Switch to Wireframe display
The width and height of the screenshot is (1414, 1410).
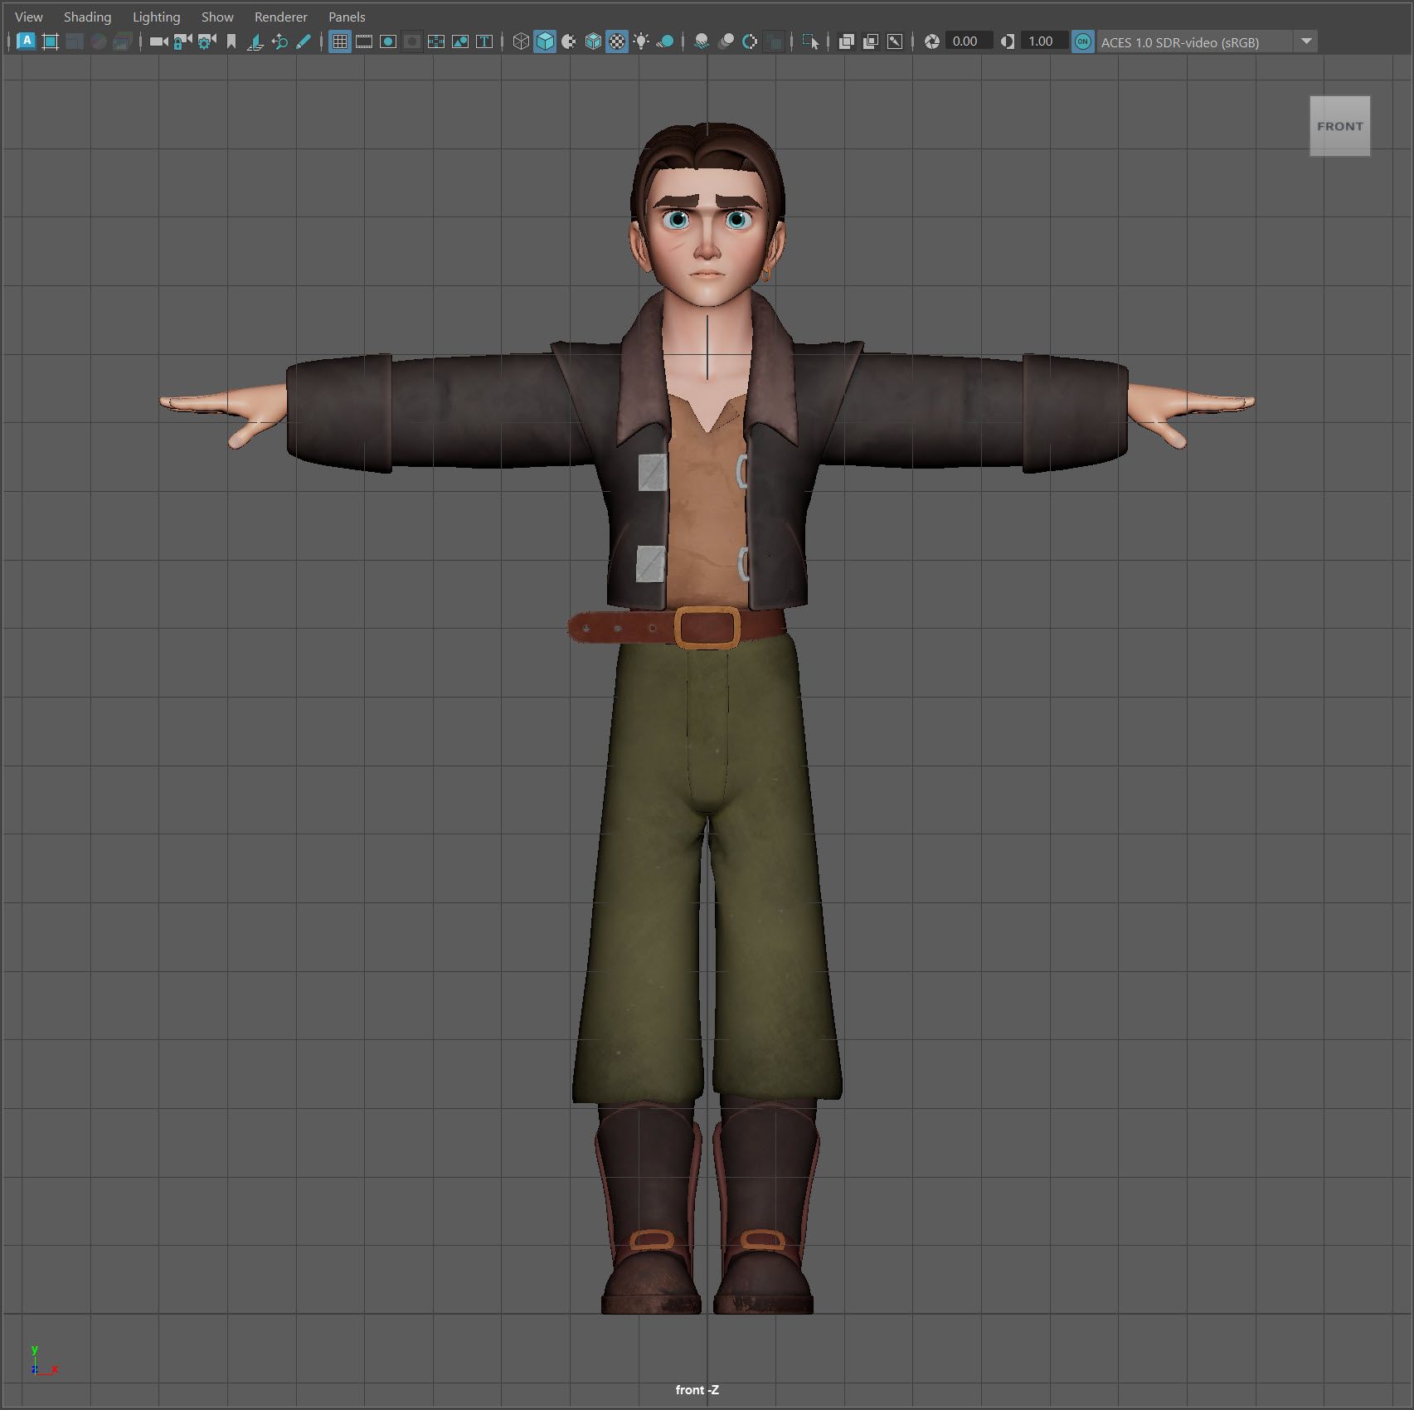(521, 41)
